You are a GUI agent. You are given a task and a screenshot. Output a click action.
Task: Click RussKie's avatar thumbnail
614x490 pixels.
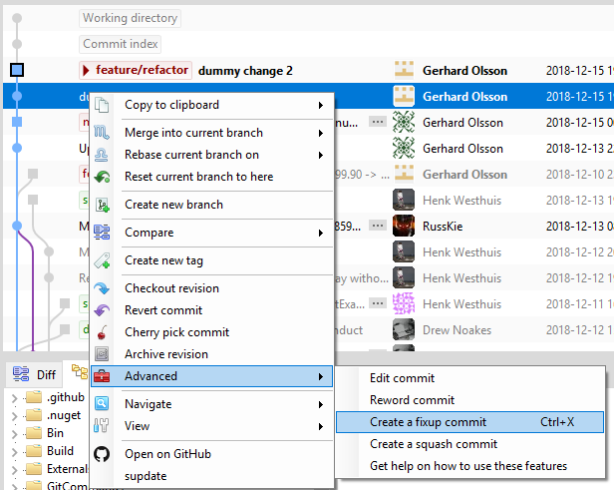pos(404,227)
